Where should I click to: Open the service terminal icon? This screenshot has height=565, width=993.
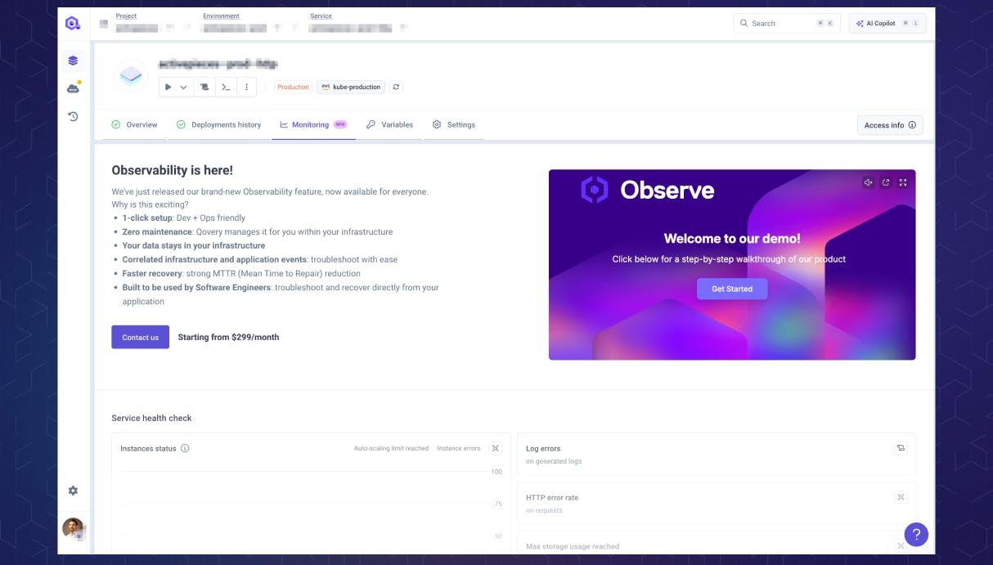(226, 87)
